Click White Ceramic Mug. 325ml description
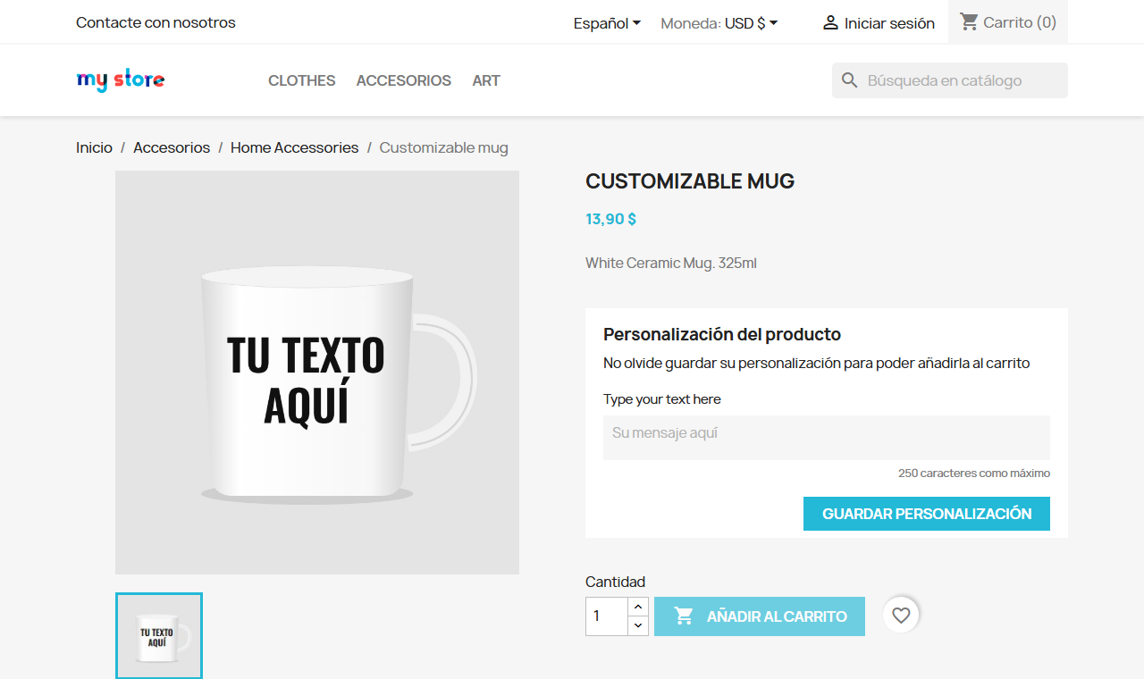This screenshot has width=1144, height=679. pyautogui.click(x=671, y=263)
